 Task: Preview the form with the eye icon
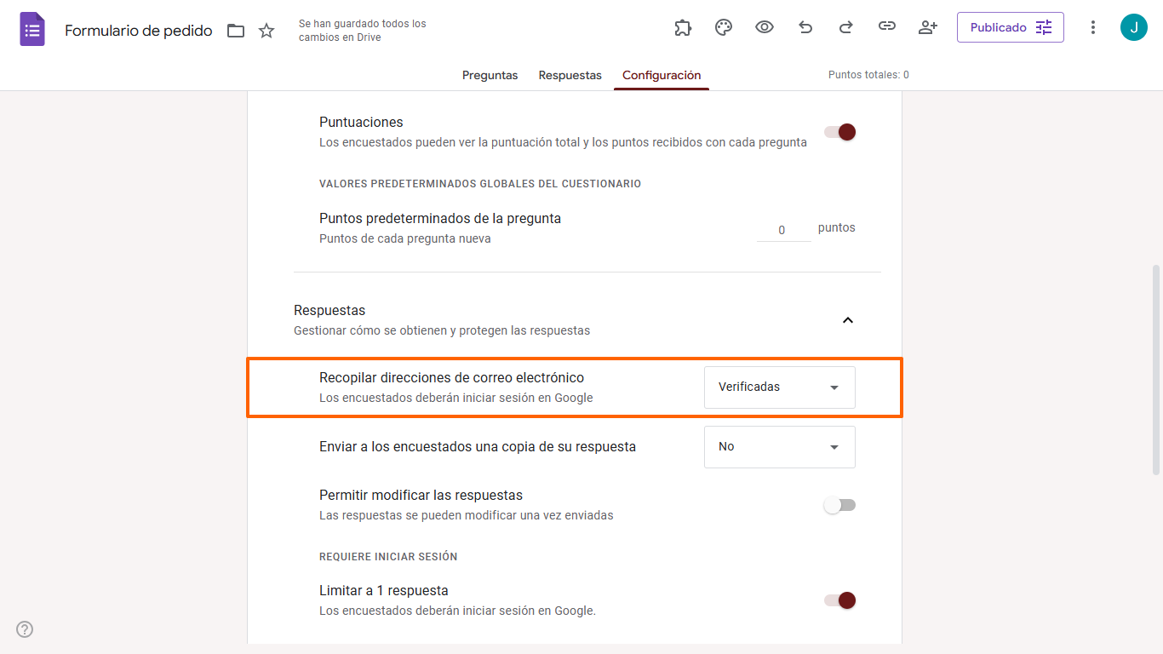tap(765, 27)
